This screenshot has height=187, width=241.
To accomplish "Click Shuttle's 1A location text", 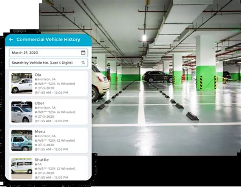I will tap(40, 164).
